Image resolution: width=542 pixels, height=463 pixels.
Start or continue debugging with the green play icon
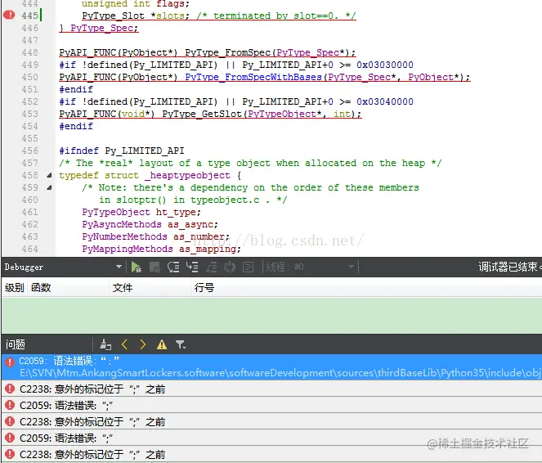coord(137,267)
